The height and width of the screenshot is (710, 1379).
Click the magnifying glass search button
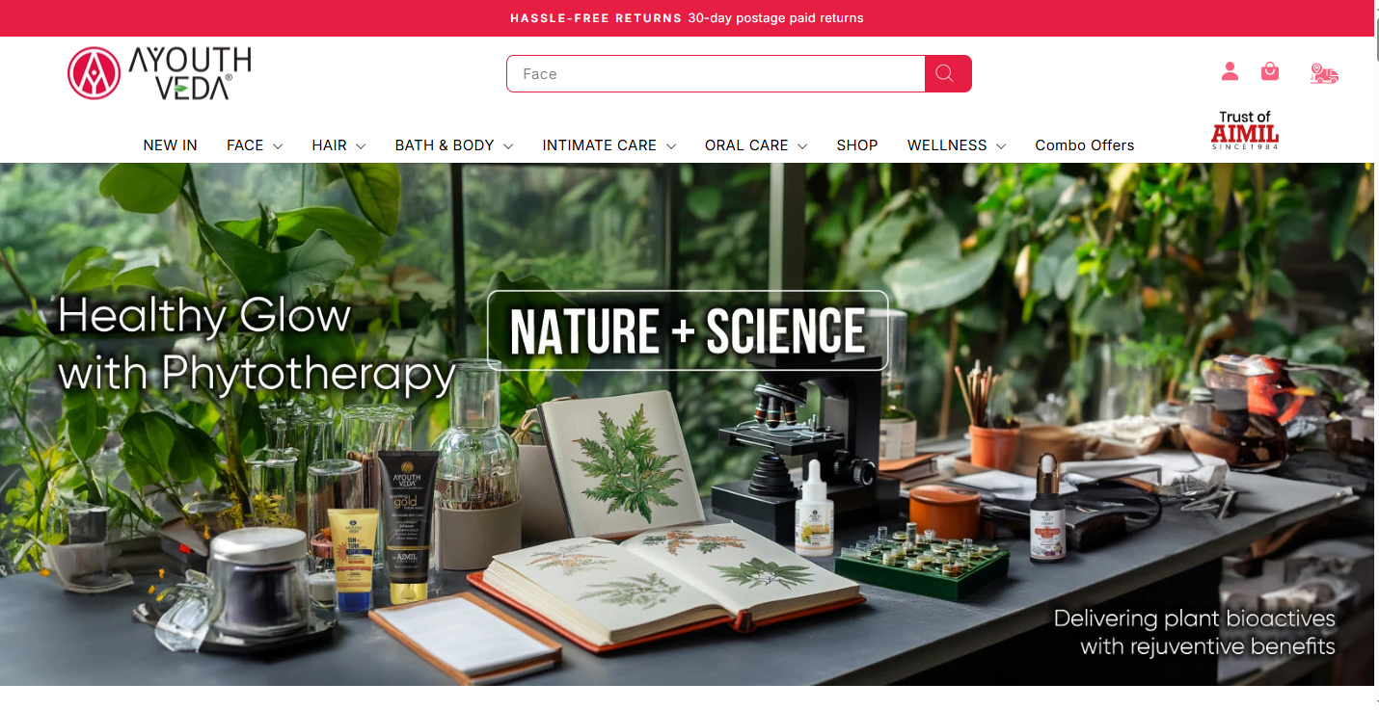point(948,74)
